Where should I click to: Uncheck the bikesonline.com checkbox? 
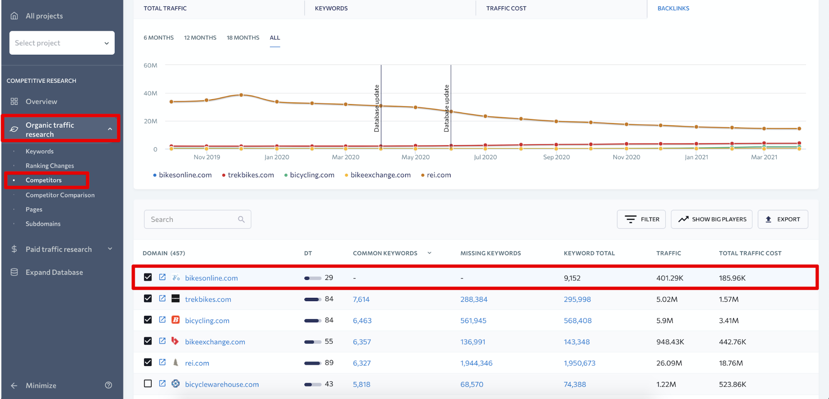pyautogui.click(x=148, y=277)
